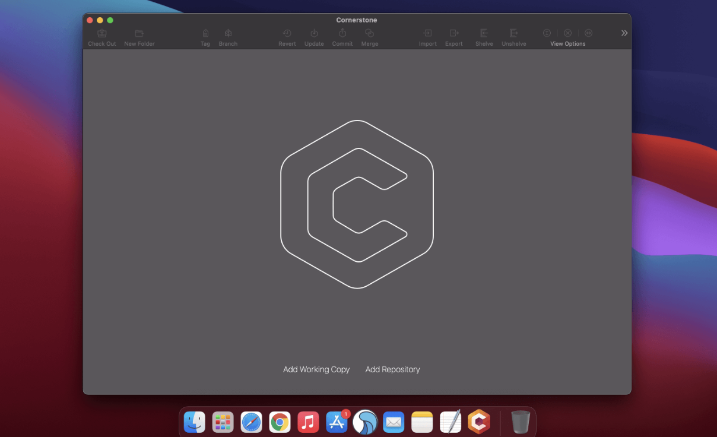This screenshot has width=717, height=437.
Task: Create a New Folder from the toolbar
Action: (139, 34)
